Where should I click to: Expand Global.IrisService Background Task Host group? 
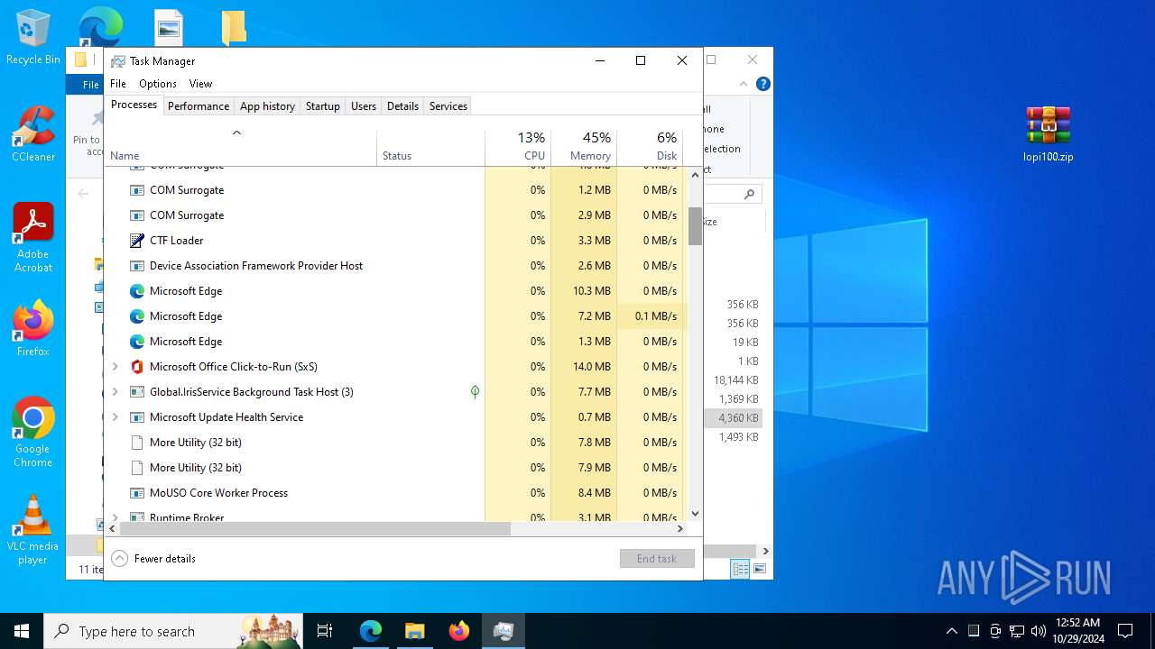[115, 392]
